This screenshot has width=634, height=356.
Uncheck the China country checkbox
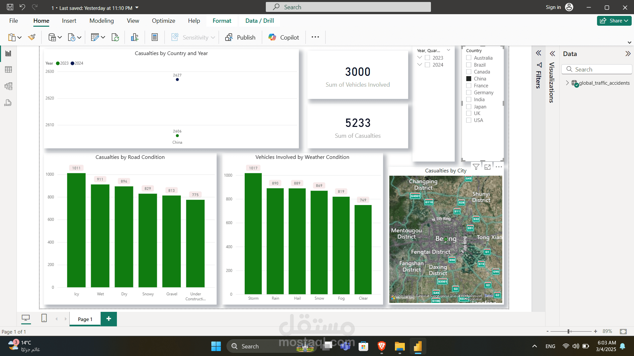click(x=469, y=79)
